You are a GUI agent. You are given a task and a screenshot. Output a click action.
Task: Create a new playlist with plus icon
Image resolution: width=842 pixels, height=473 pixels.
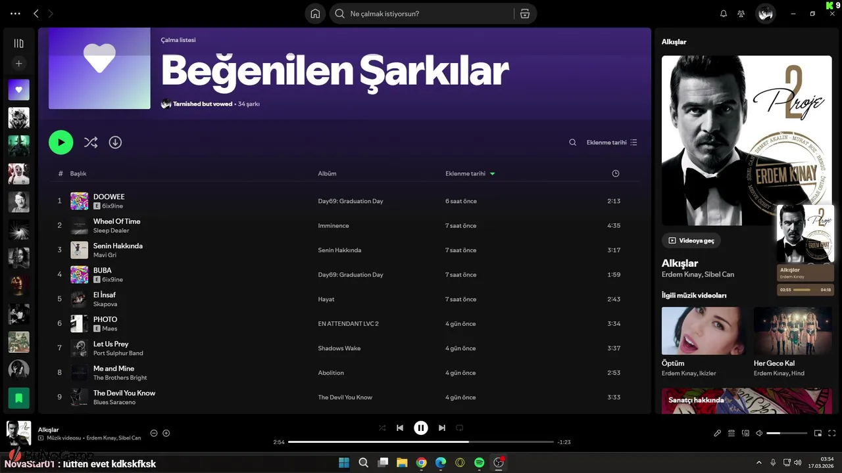point(18,64)
